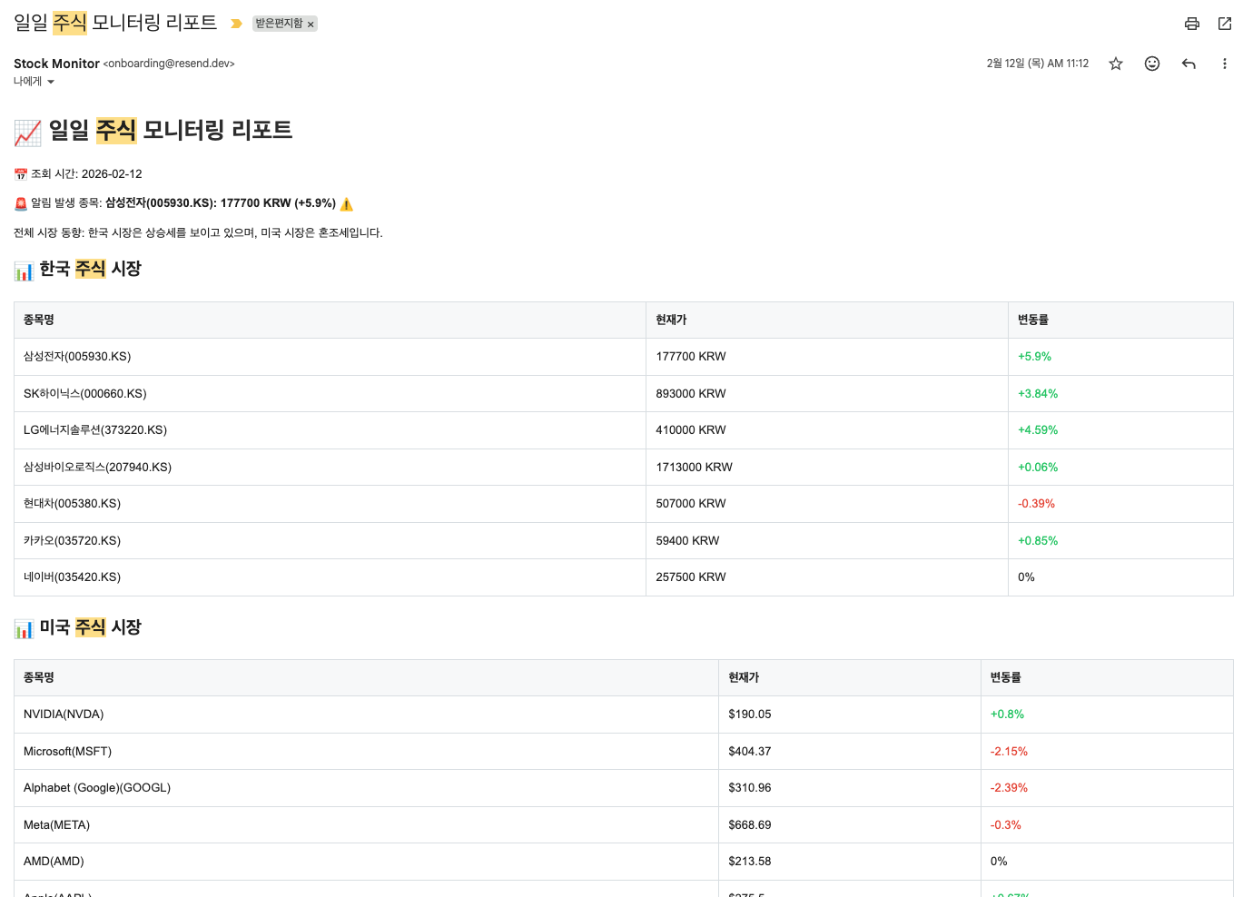Click the +4.59% change value
This screenshot has width=1243, height=897.
click(1038, 430)
